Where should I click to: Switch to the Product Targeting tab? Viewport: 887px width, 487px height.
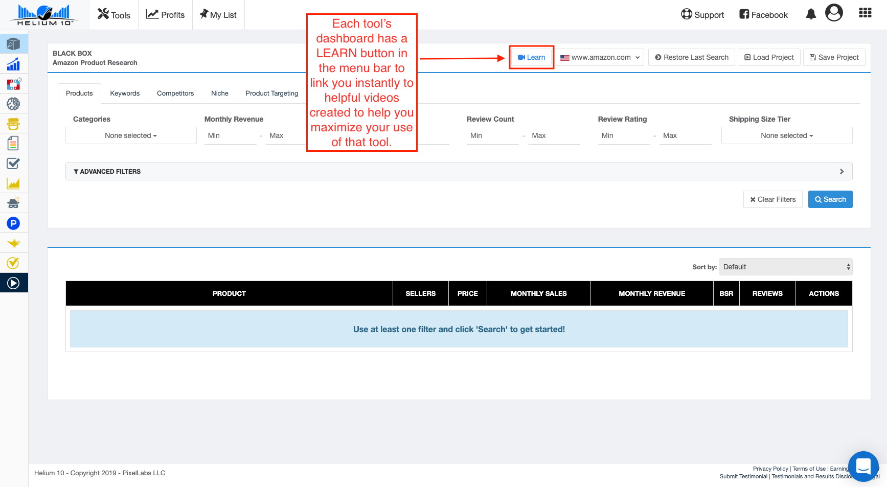click(271, 94)
